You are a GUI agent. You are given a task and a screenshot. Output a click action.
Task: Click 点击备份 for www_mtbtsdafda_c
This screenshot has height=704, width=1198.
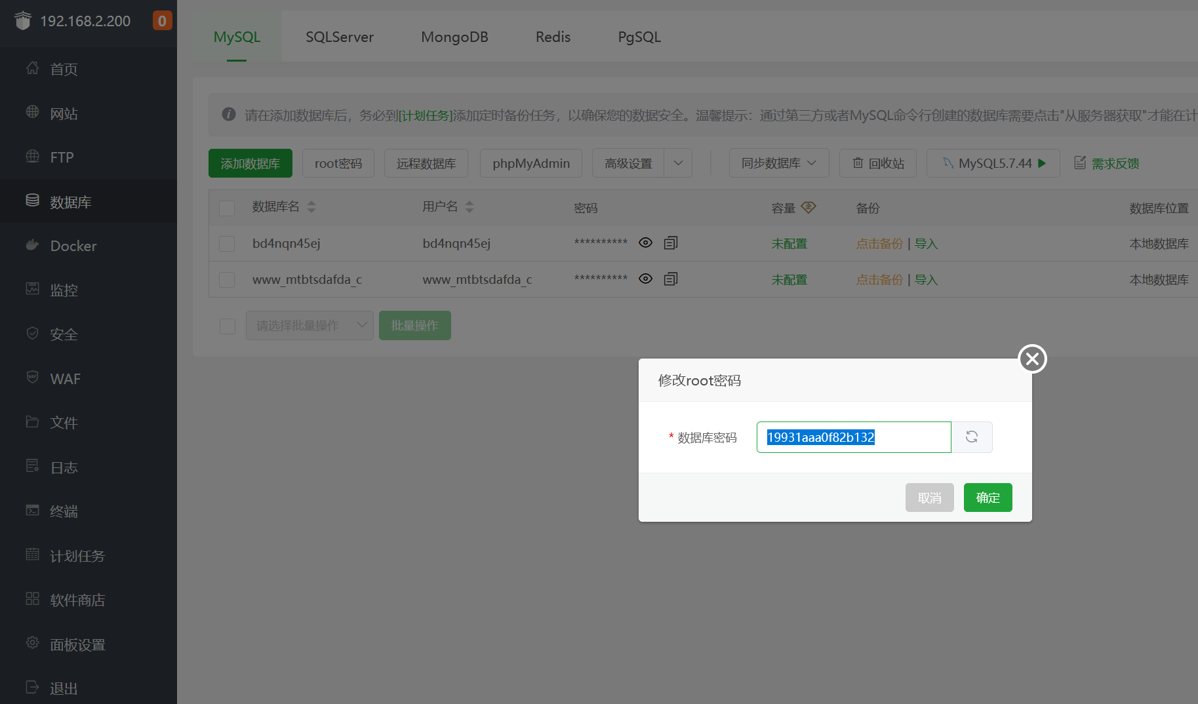880,280
